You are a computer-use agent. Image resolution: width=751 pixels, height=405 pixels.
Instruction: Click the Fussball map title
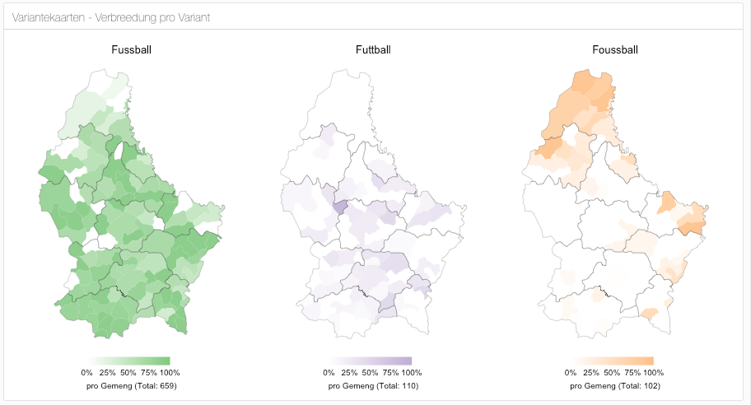click(x=131, y=49)
